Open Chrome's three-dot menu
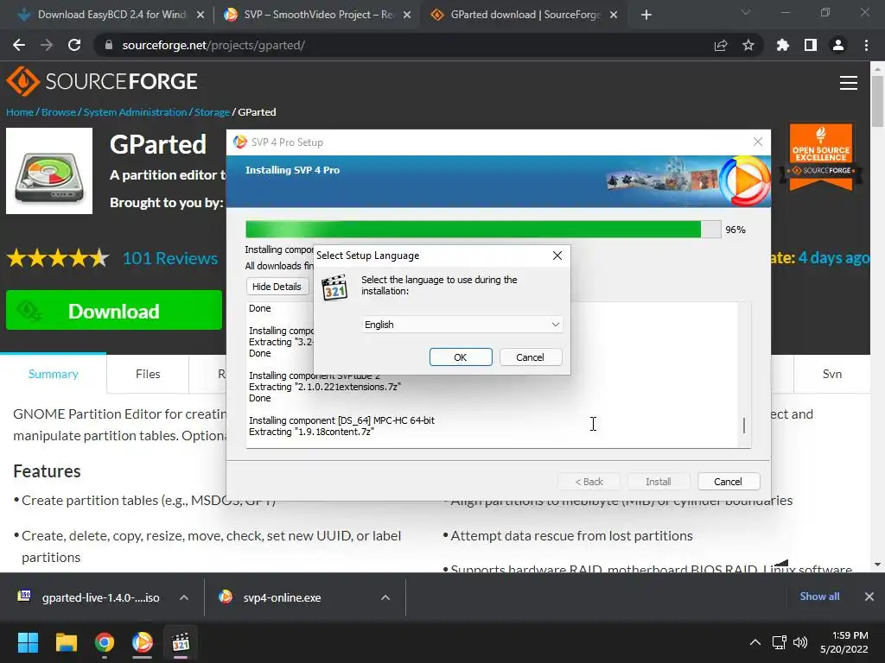 [x=866, y=45]
